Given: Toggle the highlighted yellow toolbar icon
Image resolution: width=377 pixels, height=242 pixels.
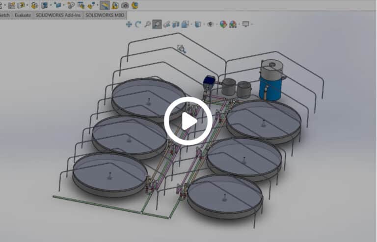Looking at the screenshot, I should [105, 5].
